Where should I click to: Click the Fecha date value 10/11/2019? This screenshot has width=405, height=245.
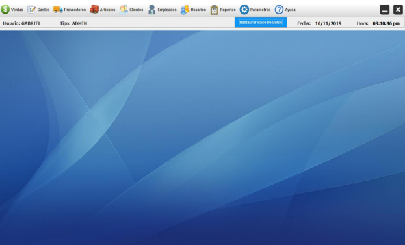click(x=328, y=23)
